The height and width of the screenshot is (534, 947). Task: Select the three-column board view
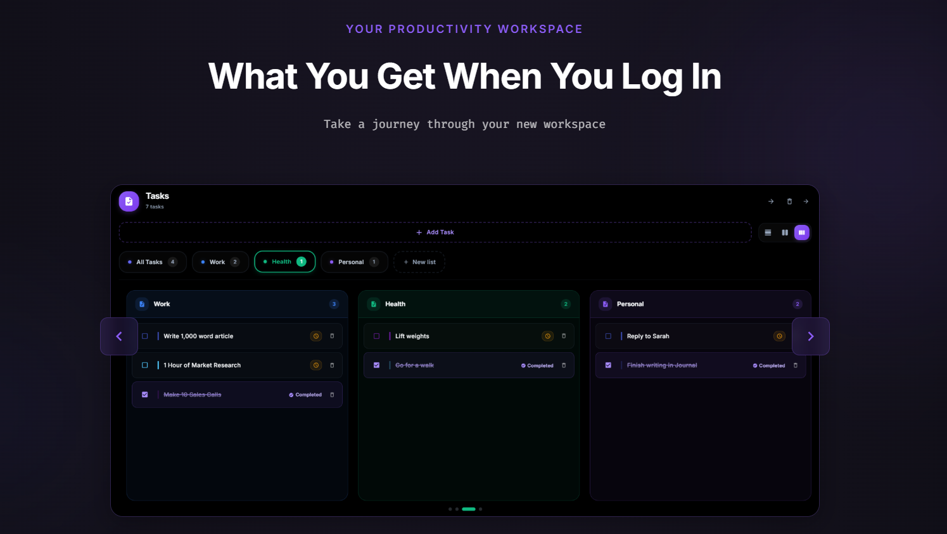[x=802, y=232]
